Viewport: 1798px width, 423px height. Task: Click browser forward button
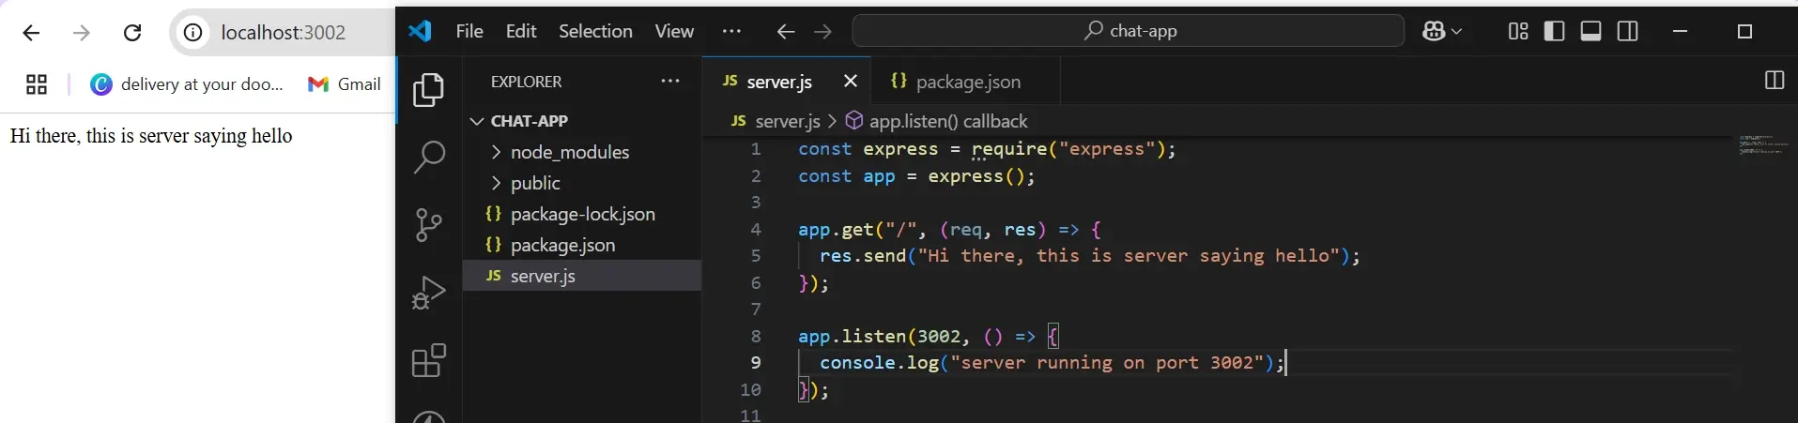click(82, 33)
